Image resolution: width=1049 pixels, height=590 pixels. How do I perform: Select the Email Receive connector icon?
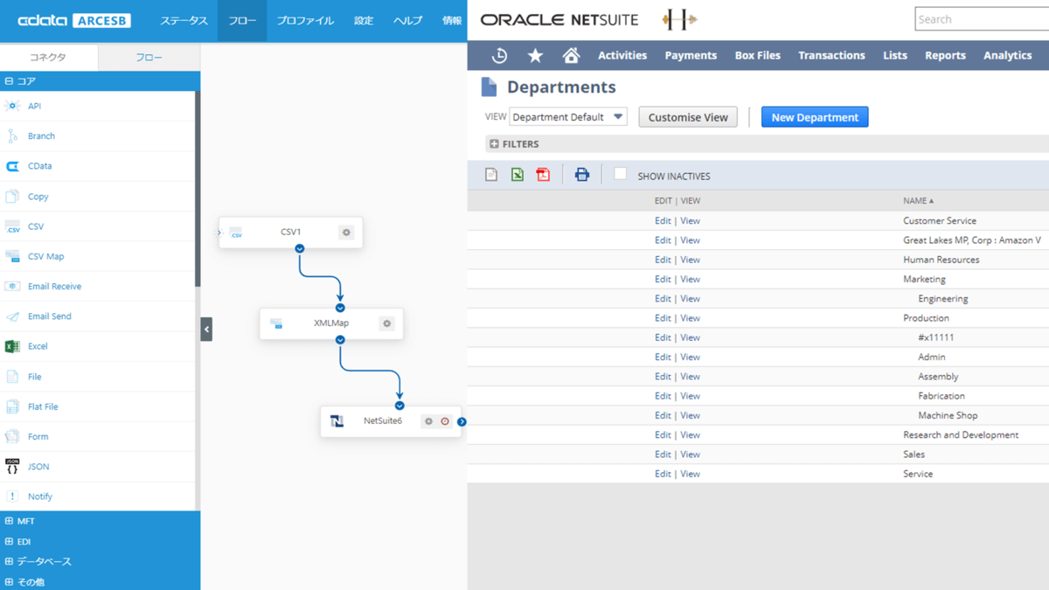(x=12, y=286)
